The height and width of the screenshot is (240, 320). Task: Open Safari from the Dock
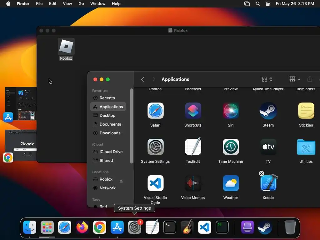65,227
